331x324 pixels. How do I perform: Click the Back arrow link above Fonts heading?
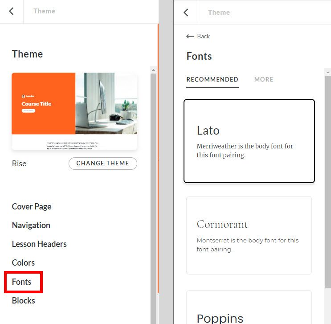pyautogui.click(x=198, y=36)
